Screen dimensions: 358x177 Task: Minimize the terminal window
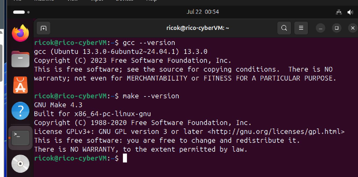click(320, 28)
